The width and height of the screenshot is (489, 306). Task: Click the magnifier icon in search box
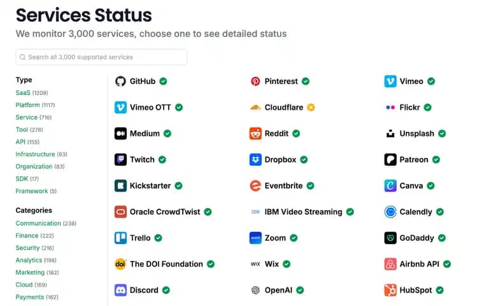click(x=22, y=57)
